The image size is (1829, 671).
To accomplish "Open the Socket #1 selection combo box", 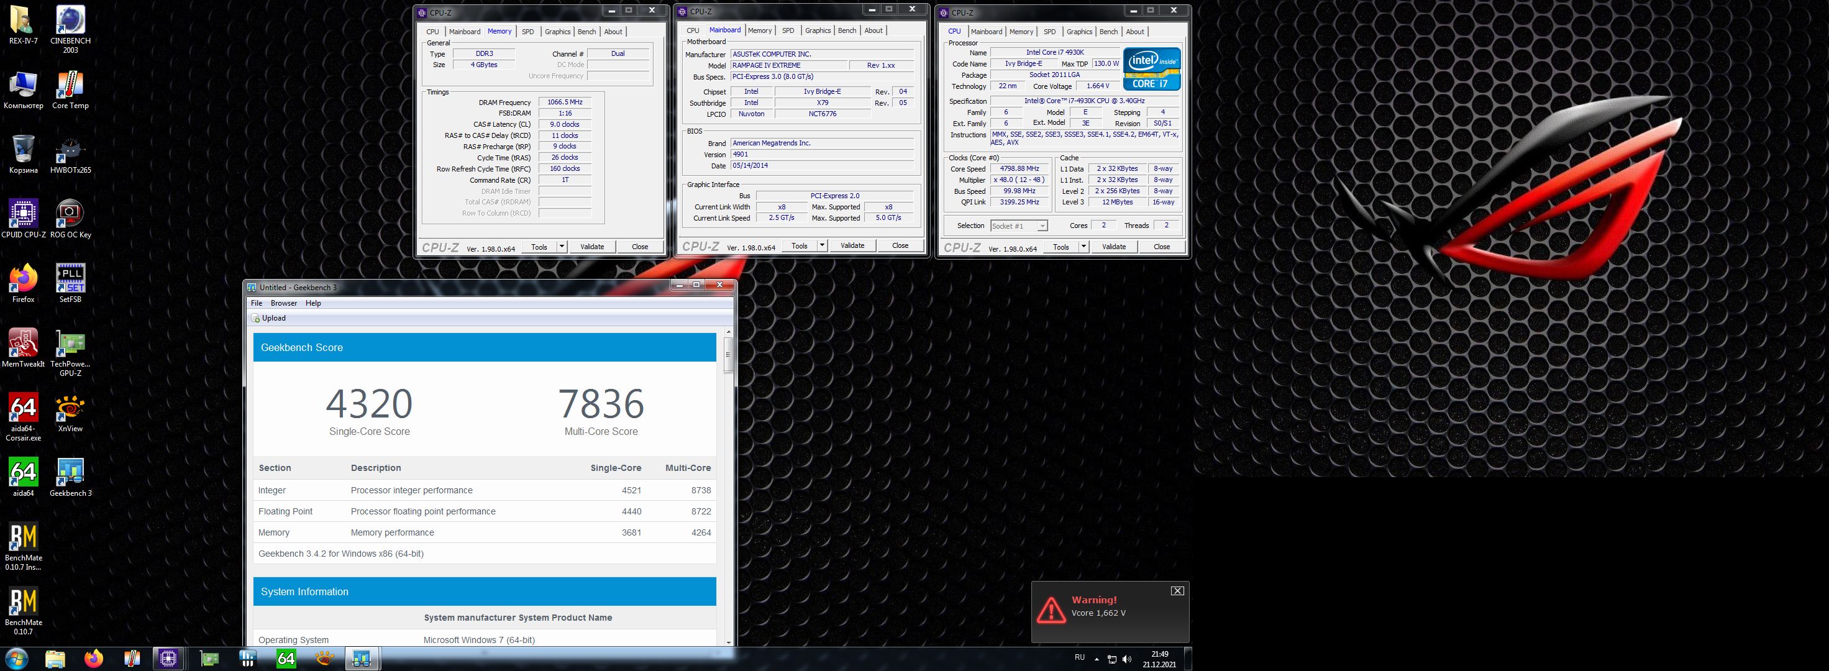I will [1019, 226].
